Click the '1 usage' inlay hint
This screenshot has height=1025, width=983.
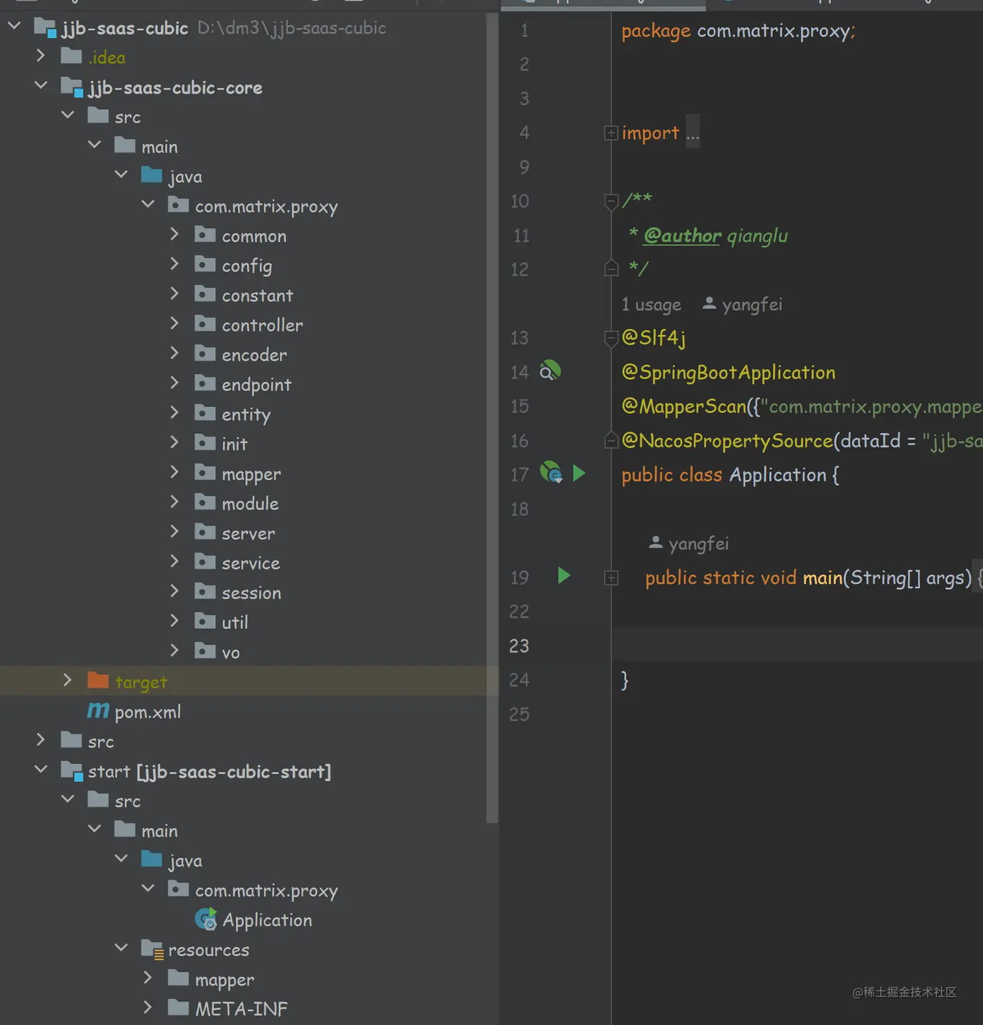651,304
